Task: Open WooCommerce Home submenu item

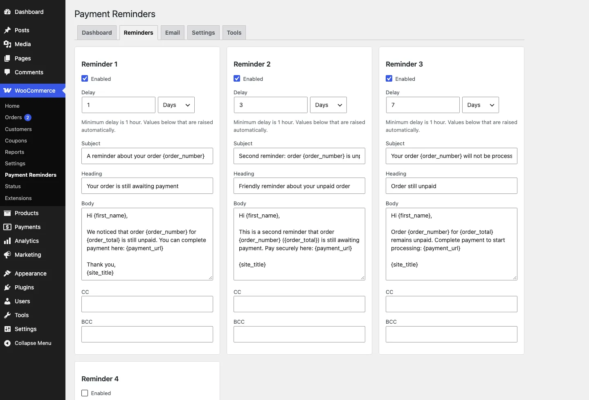Action: pyautogui.click(x=12, y=106)
